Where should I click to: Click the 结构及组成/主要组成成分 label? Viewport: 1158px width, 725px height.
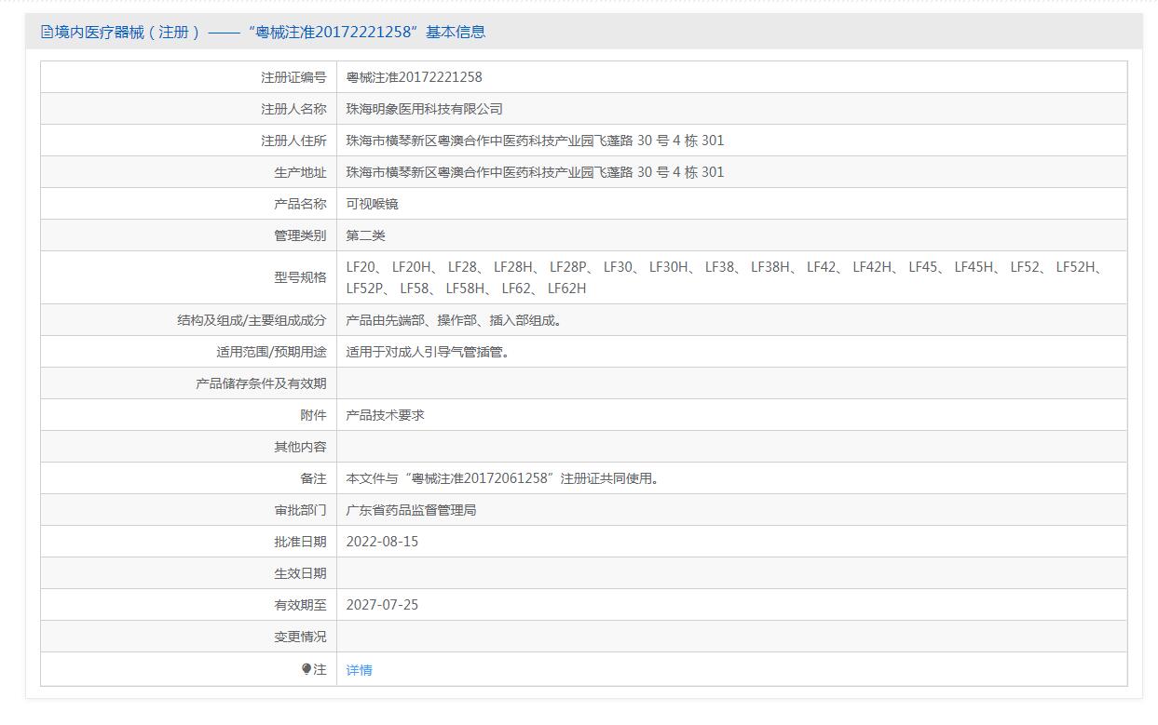[x=252, y=320]
